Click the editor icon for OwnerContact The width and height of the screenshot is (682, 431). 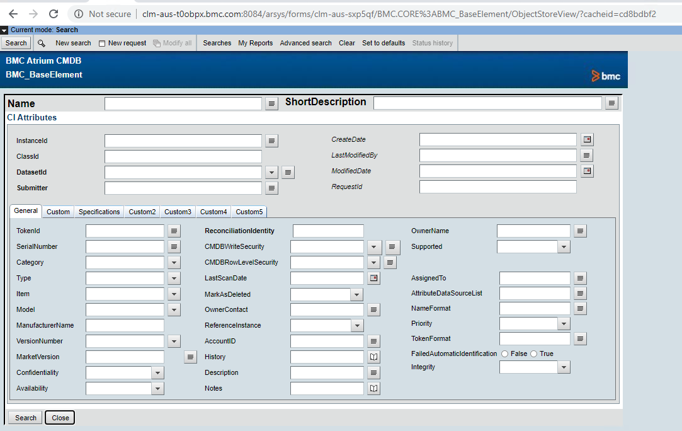pos(373,309)
